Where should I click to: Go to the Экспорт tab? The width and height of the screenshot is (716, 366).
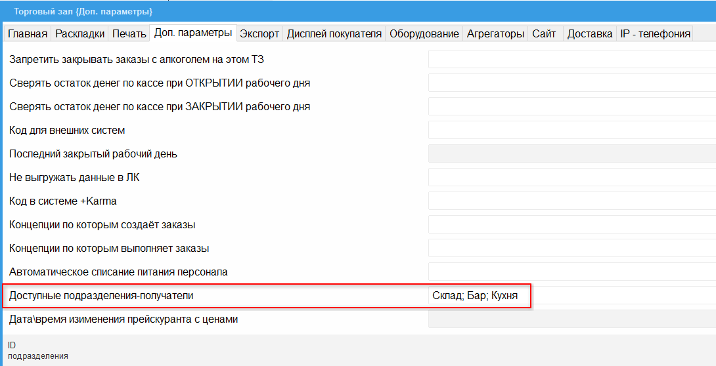260,33
